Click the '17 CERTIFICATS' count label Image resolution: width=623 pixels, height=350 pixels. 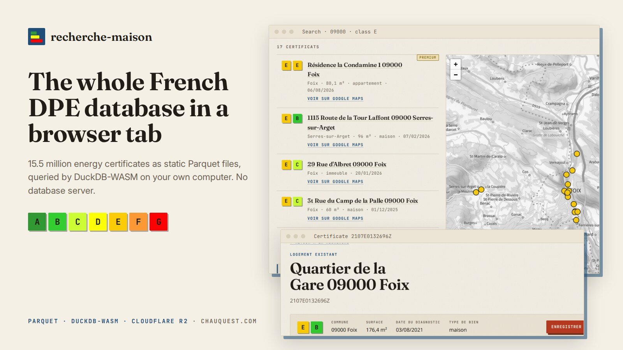pyautogui.click(x=298, y=47)
